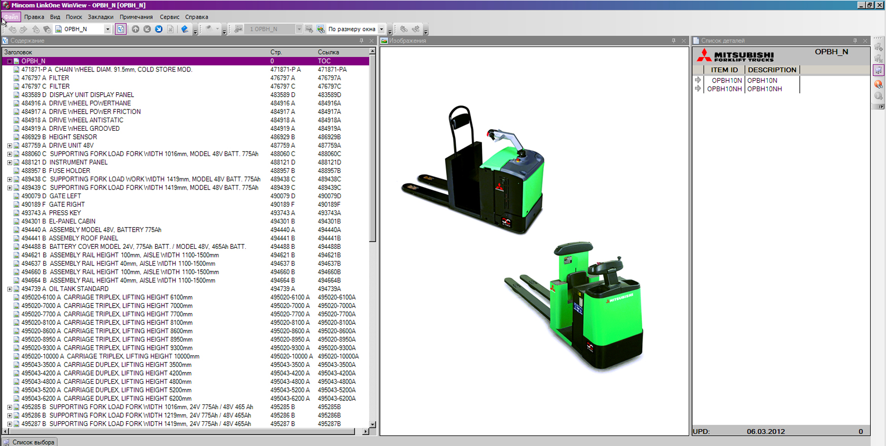886x446 pixels.
Task: Expand the 487759 A DRIVE UNIT 48V node
Action: tap(10, 145)
